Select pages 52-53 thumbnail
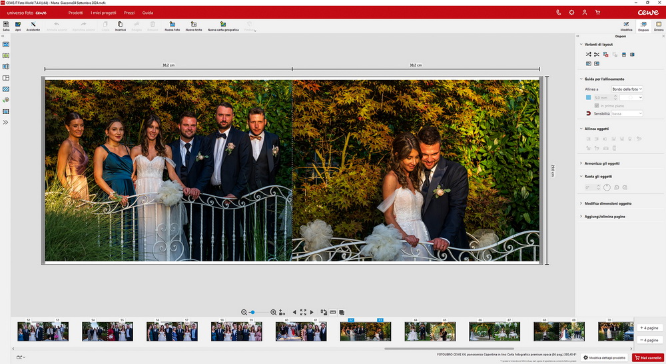The image size is (666, 364). point(43,331)
